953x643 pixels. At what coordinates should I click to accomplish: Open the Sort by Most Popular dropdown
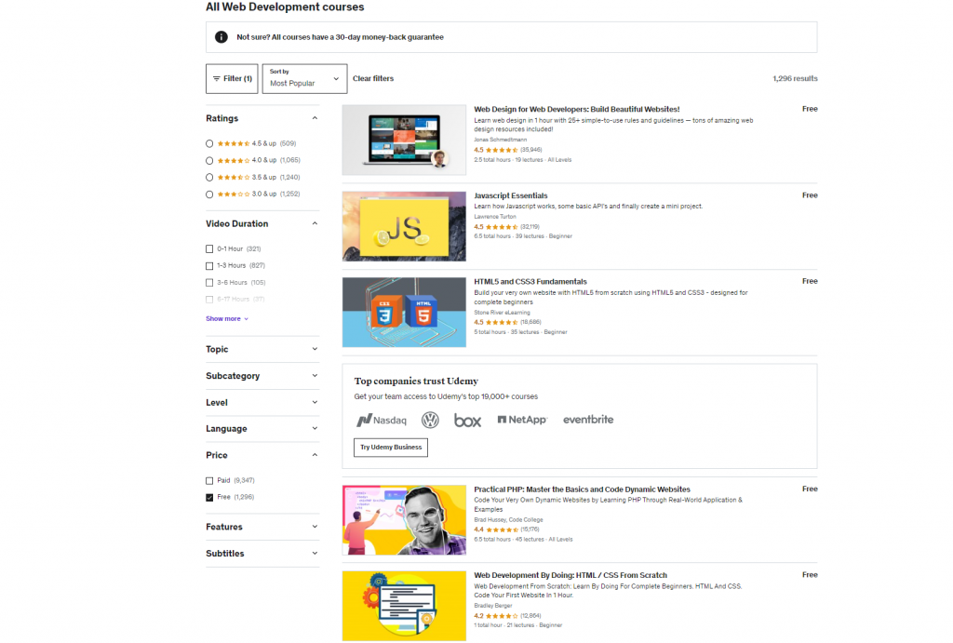(x=304, y=79)
